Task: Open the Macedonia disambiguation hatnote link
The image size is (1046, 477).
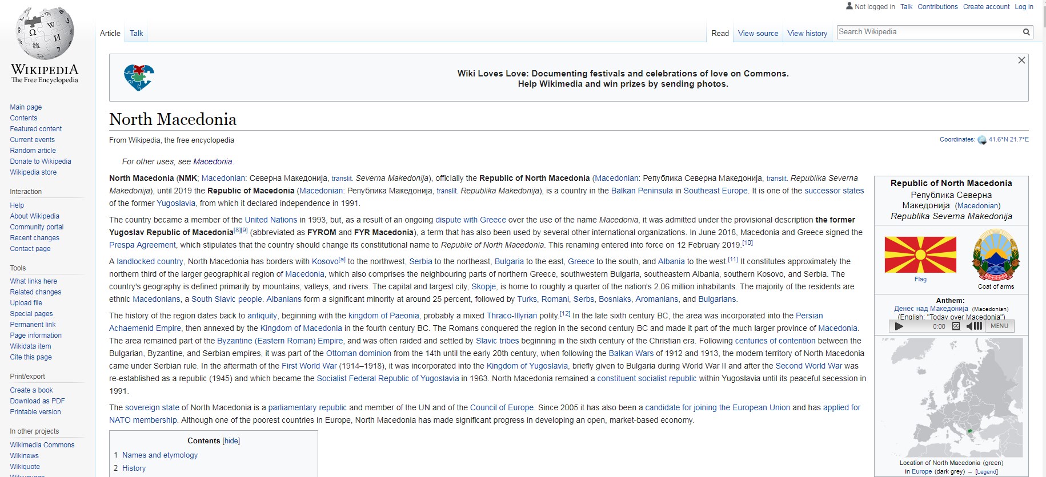Action: [213, 161]
